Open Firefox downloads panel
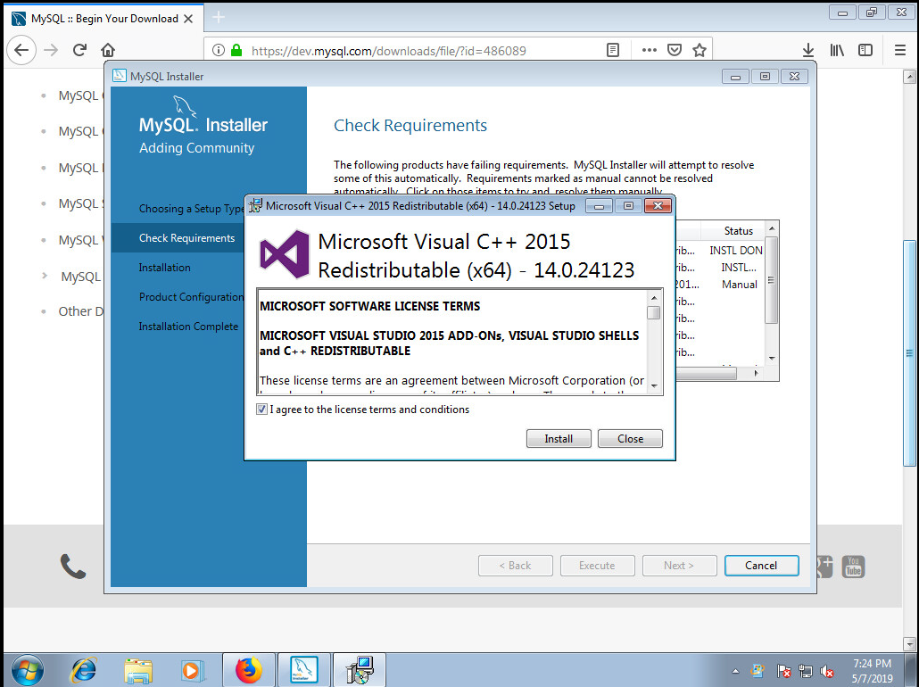 (x=808, y=51)
